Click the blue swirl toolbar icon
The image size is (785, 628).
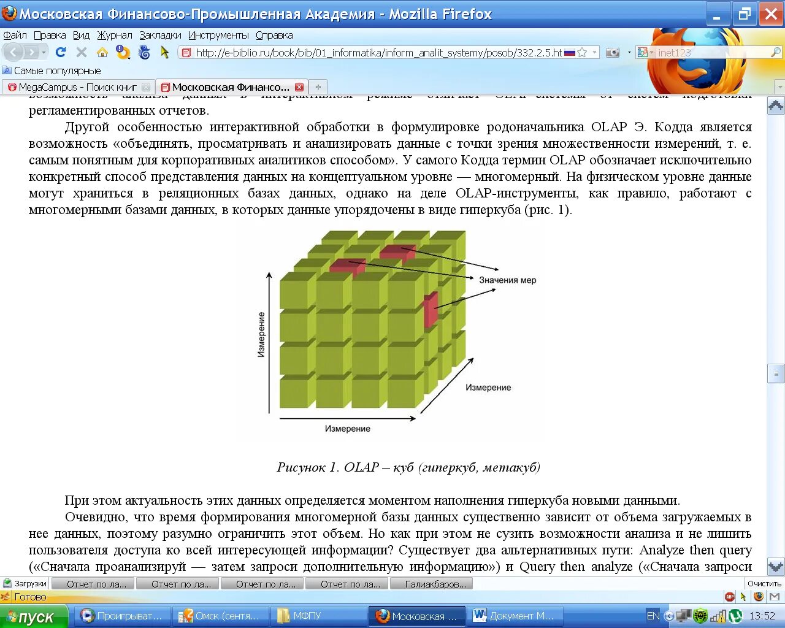click(x=144, y=53)
